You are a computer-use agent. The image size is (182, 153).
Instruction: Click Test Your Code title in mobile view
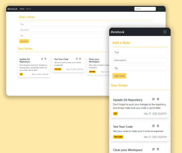click(123, 127)
